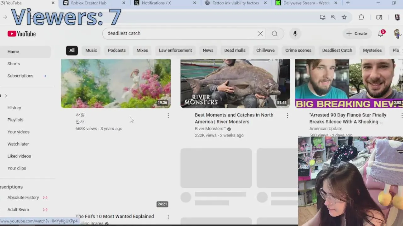Open the 찬사 channel link
The height and width of the screenshot is (226, 403).
[x=80, y=122]
